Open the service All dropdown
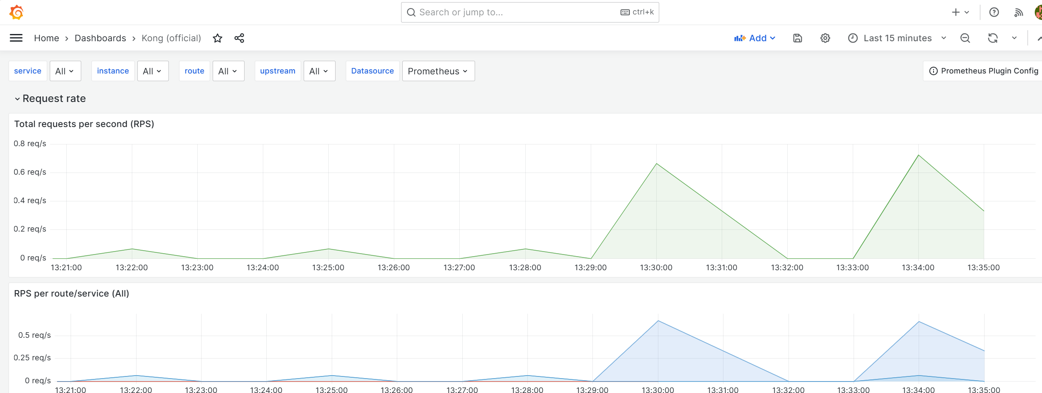1042x393 pixels. pos(65,71)
